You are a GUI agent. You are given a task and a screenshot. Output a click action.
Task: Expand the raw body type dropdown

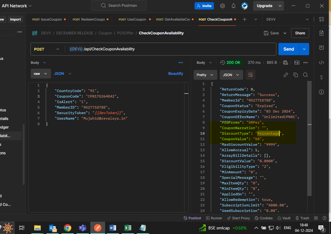[41, 74]
